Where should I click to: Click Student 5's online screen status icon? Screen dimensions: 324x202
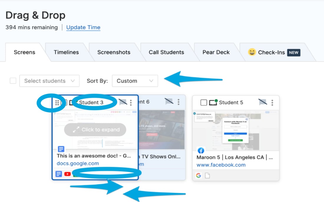pos(213,102)
